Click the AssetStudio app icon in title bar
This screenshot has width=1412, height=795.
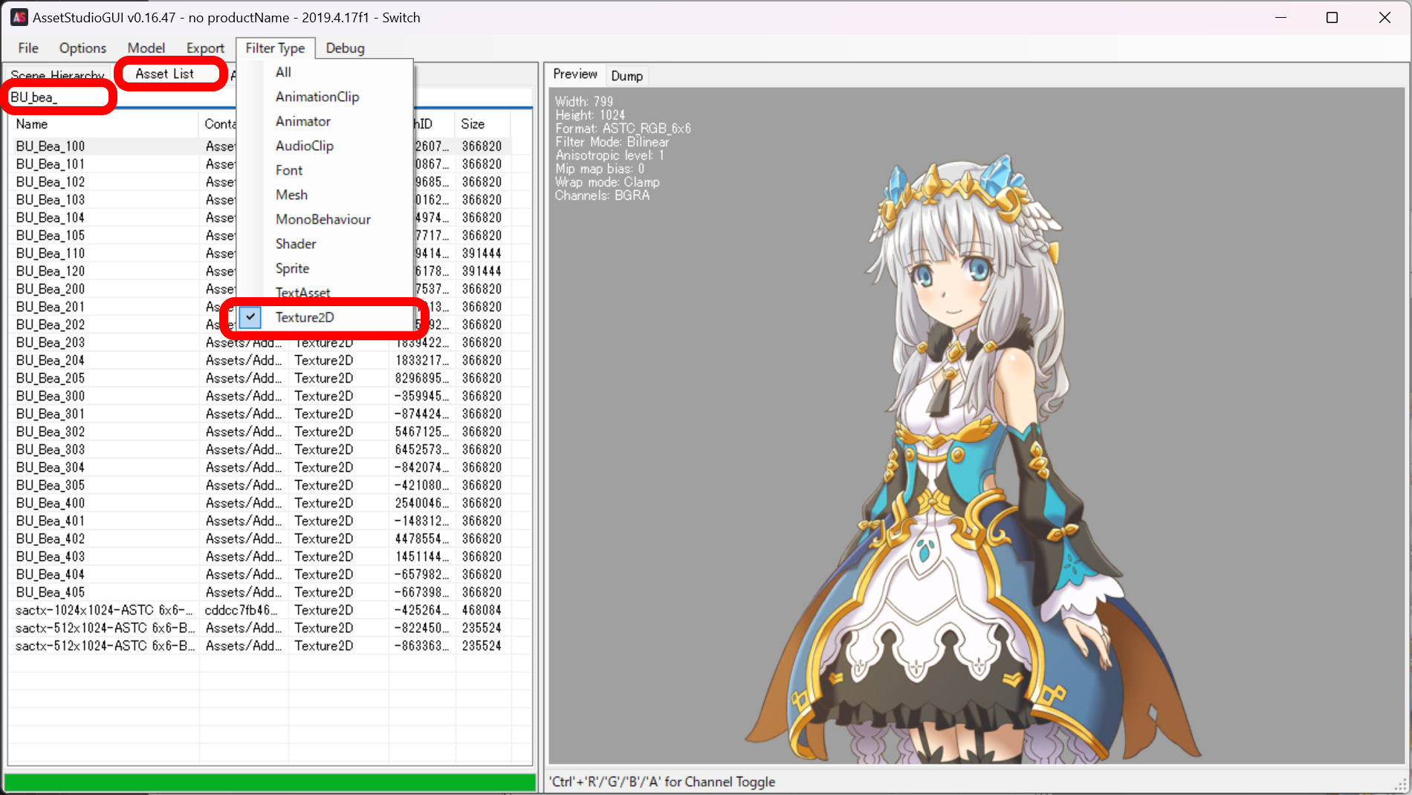click(19, 17)
